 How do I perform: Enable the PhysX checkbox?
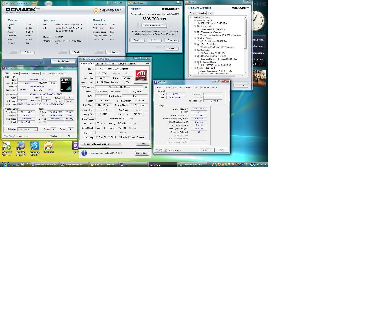[x=119, y=137]
